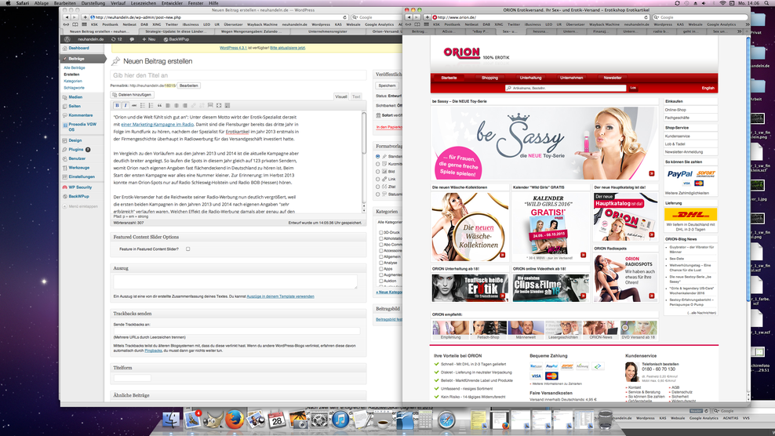Expand the Werkzeuge sidebar menu
Image resolution: width=775 pixels, height=436 pixels.
click(x=79, y=168)
